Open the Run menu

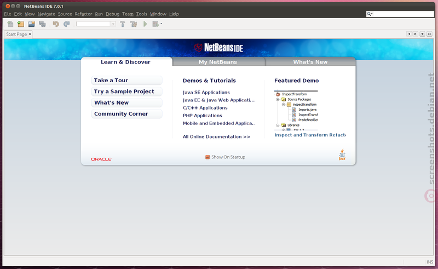point(99,14)
